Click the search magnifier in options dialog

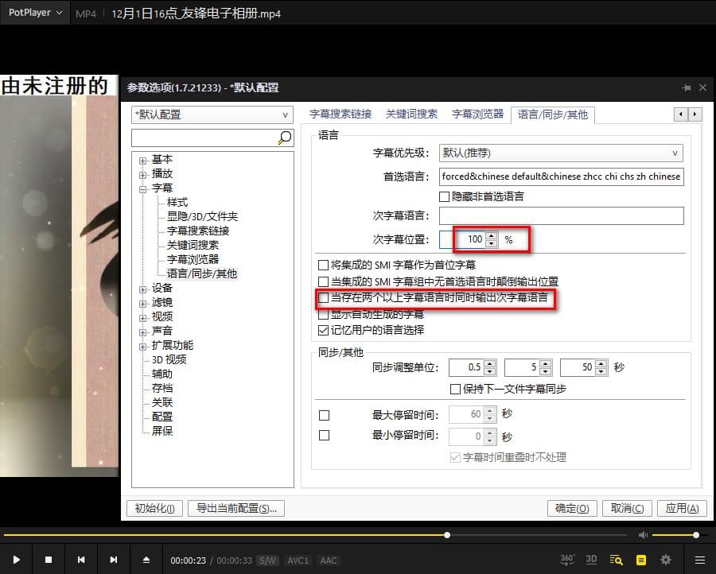point(285,138)
